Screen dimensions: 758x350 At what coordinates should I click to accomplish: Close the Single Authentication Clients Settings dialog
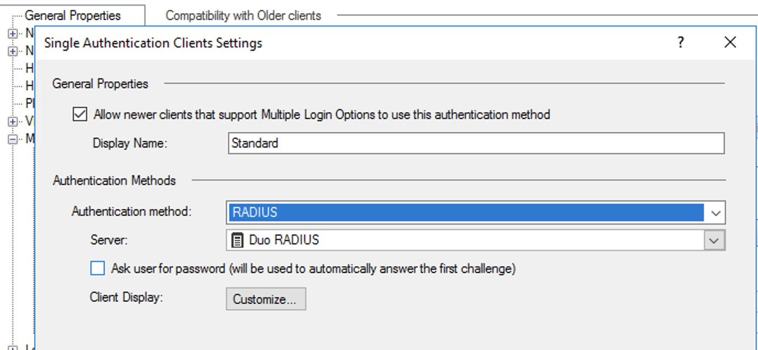click(x=730, y=42)
